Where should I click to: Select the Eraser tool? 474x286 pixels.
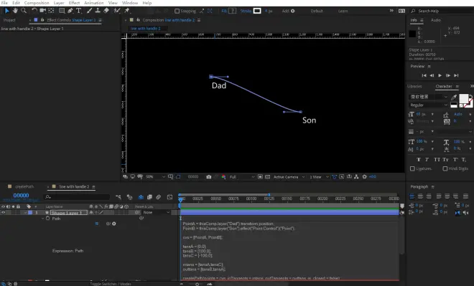(x=106, y=11)
